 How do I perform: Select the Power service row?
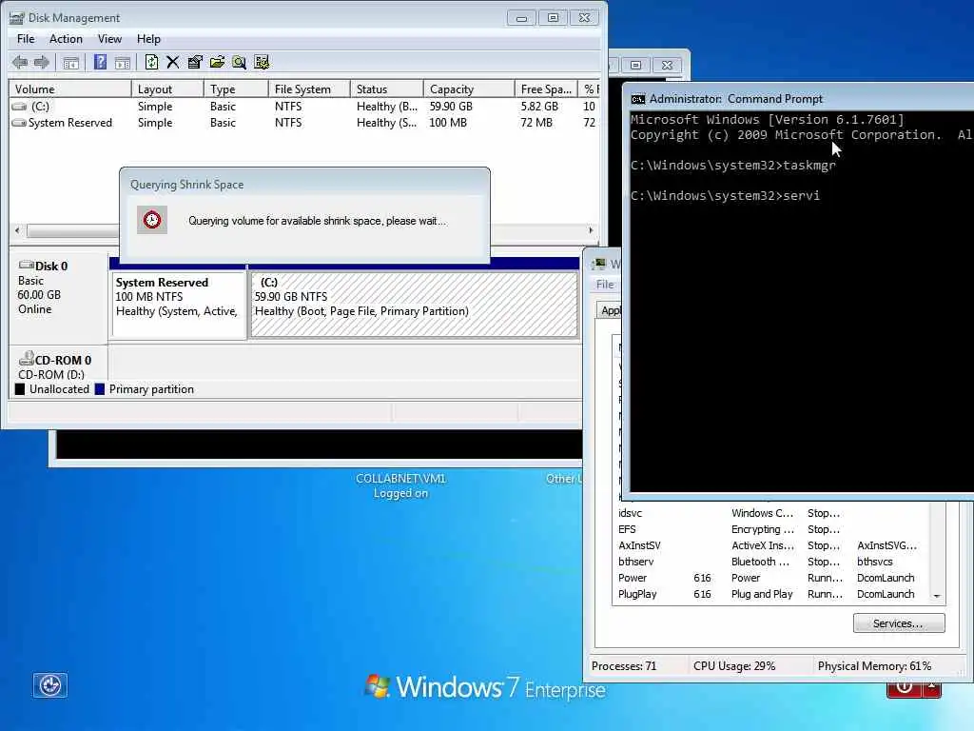point(770,578)
